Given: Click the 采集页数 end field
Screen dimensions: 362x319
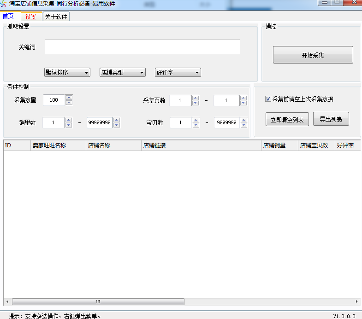Looking at the screenshot, I should tap(226, 100).
